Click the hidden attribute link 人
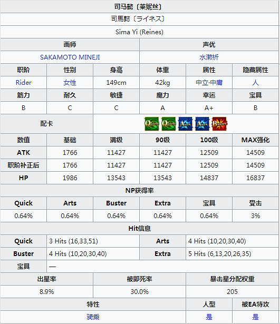 255,83
